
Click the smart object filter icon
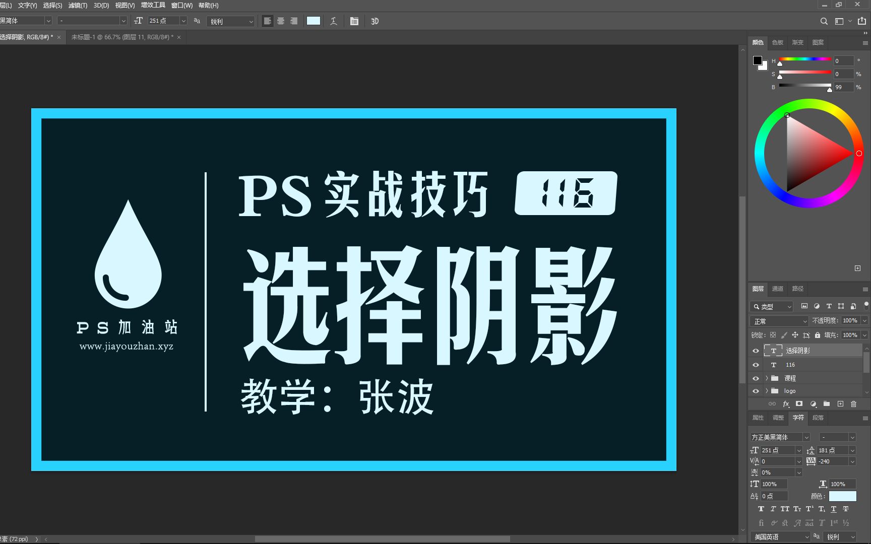pos(853,306)
